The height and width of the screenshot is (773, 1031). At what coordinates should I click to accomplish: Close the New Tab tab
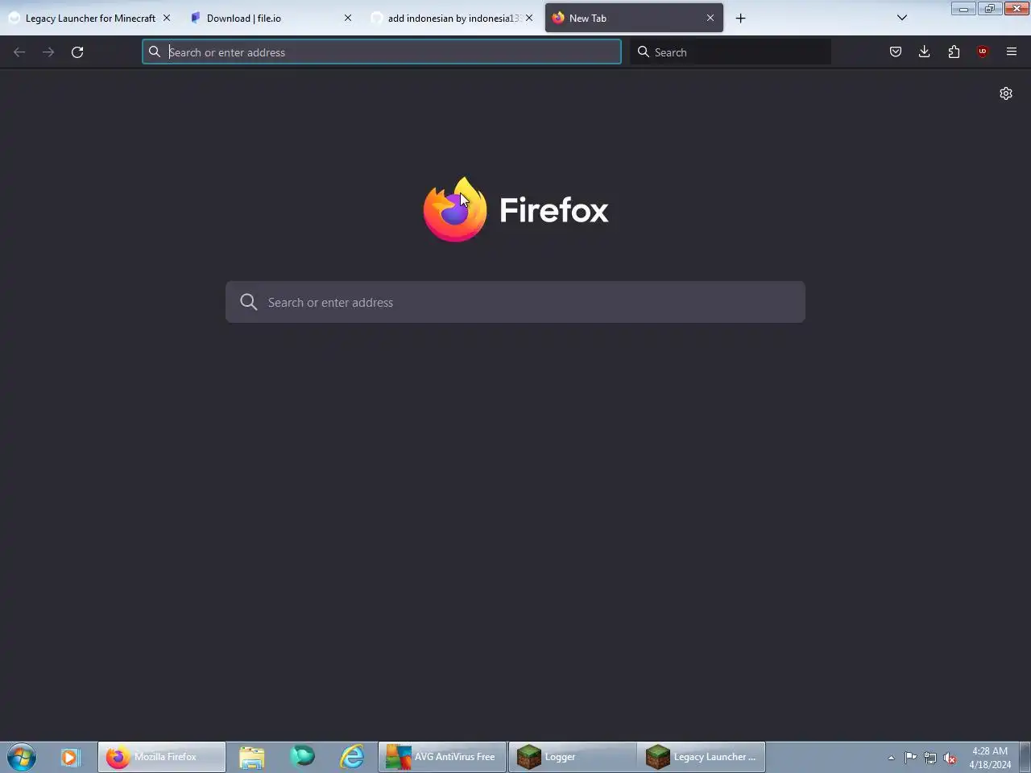[x=710, y=18]
